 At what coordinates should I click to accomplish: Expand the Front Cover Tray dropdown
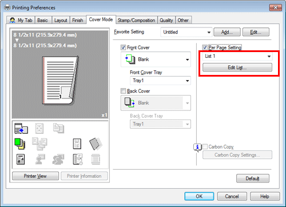(160, 81)
